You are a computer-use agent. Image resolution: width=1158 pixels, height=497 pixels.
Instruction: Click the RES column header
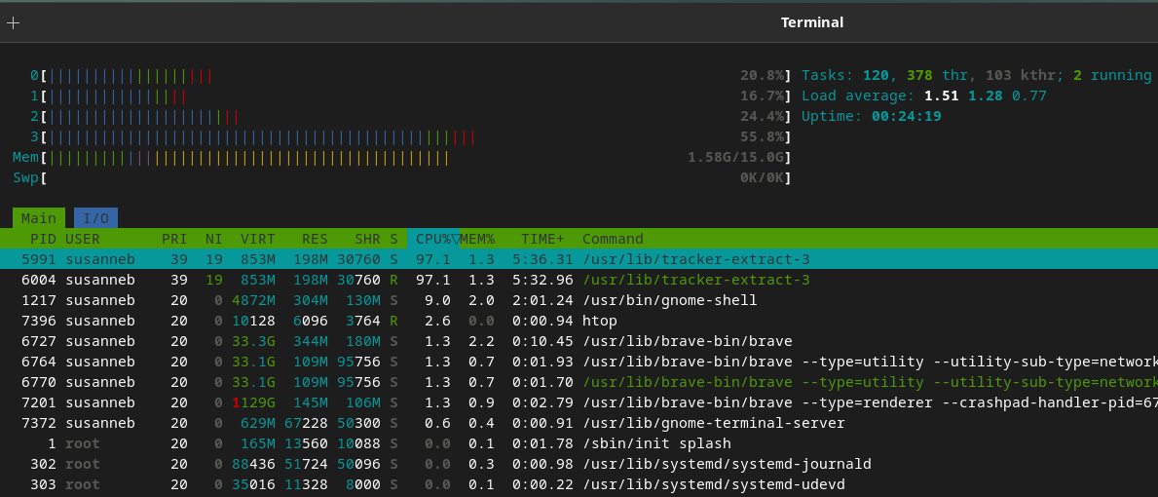pos(315,239)
